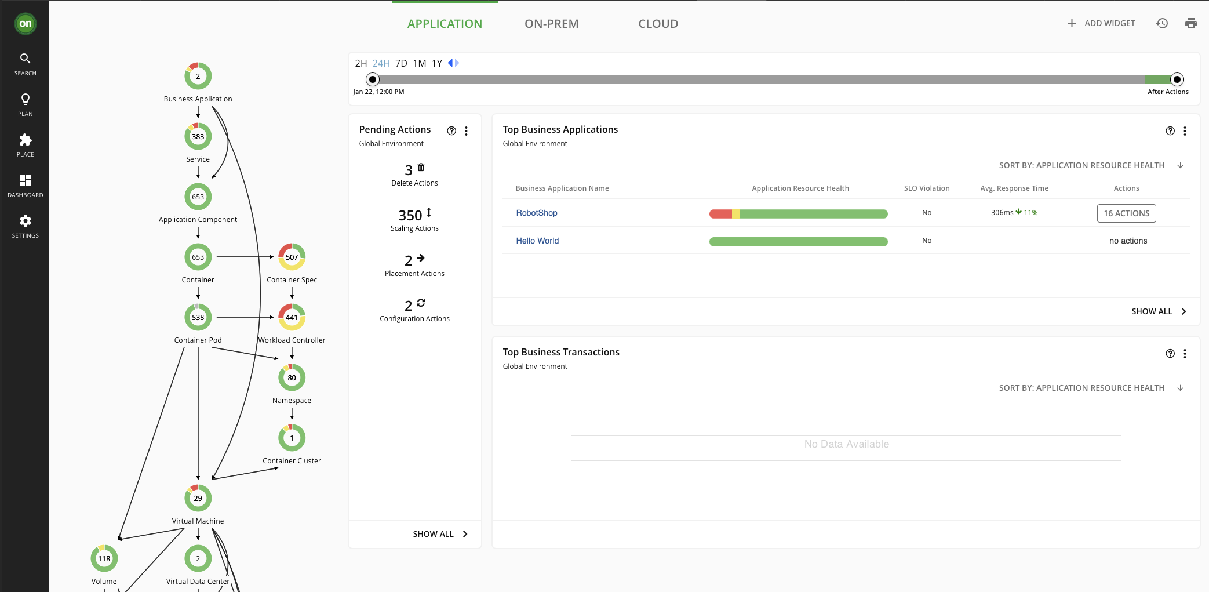
Task: Select the 24H time range
Action: (x=381, y=63)
